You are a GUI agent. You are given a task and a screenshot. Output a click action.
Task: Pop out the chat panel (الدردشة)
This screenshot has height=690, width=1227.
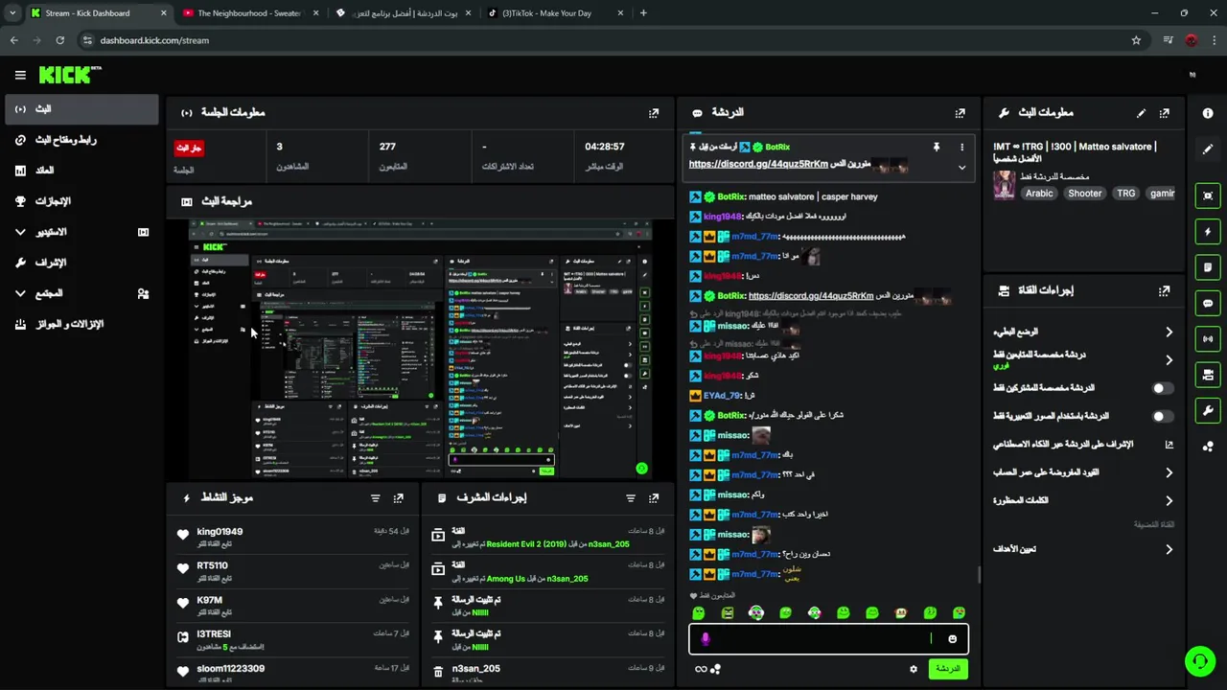(960, 113)
